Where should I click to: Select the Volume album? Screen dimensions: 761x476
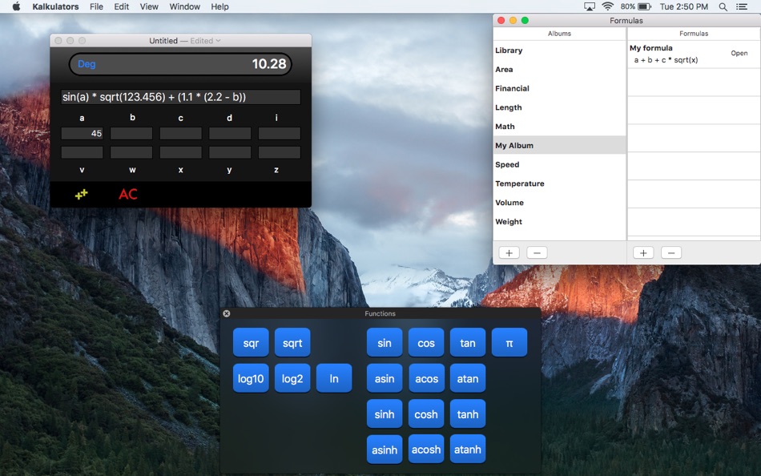(560, 202)
